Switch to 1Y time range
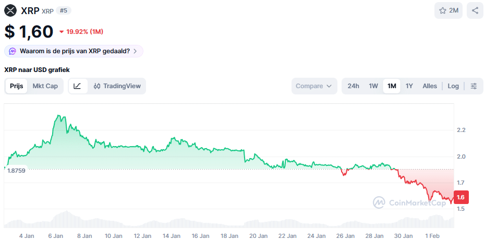 [x=409, y=86]
